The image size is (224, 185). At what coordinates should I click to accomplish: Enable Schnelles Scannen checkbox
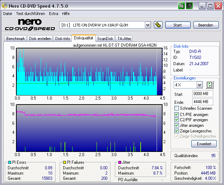pos(176,108)
